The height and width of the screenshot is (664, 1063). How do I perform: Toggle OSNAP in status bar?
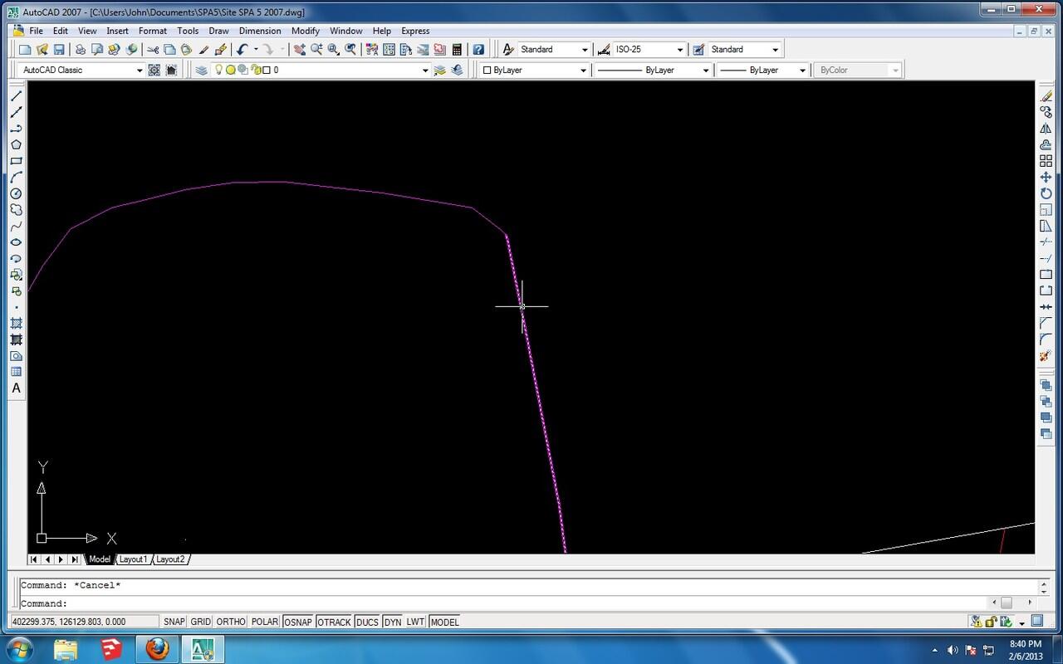click(x=298, y=622)
